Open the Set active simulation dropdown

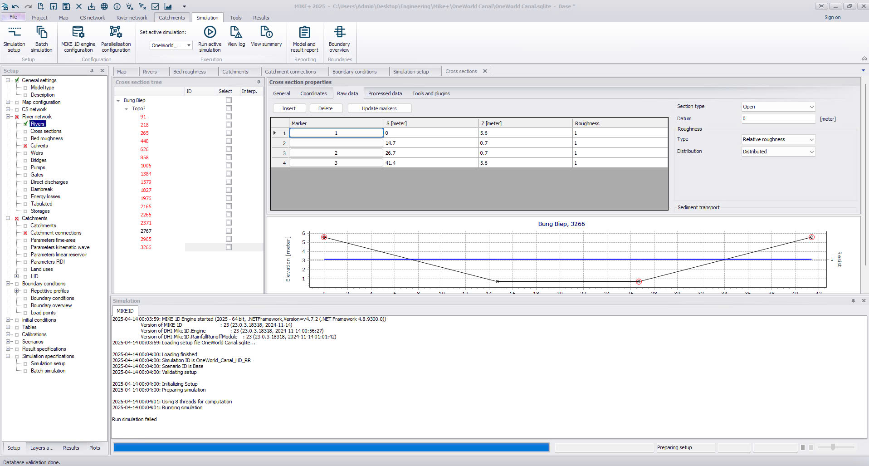171,45
